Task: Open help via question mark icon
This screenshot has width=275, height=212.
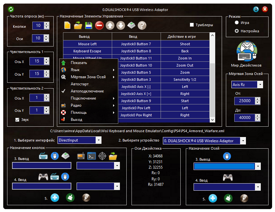Action: click(142, 26)
